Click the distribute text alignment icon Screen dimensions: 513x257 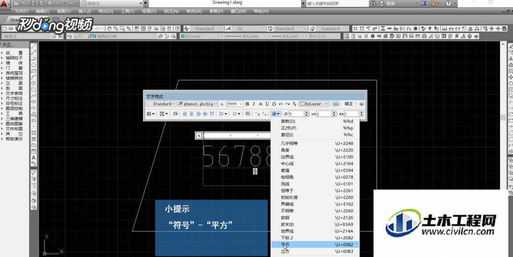pyautogui.click(x=212, y=114)
